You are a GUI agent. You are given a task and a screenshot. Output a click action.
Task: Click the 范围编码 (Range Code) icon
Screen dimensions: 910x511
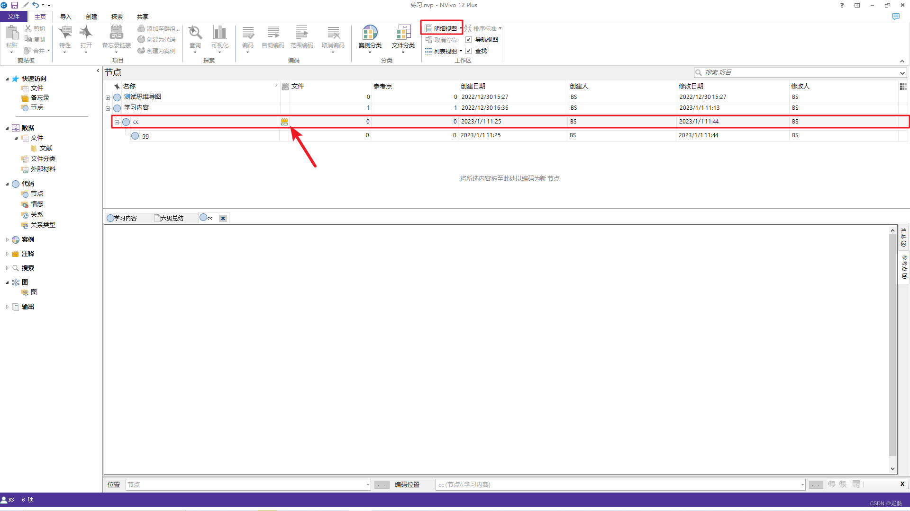point(301,33)
